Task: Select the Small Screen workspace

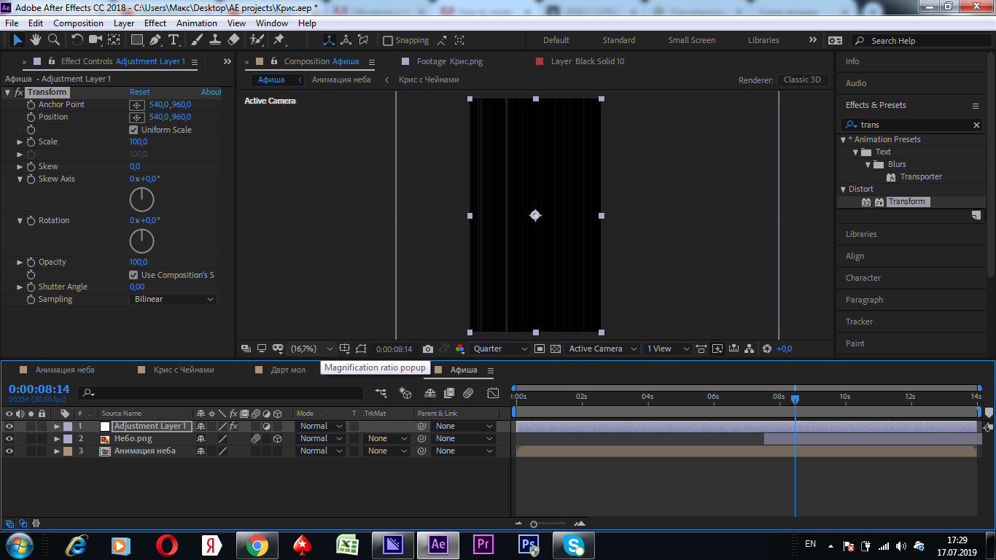Action: pyautogui.click(x=691, y=40)
